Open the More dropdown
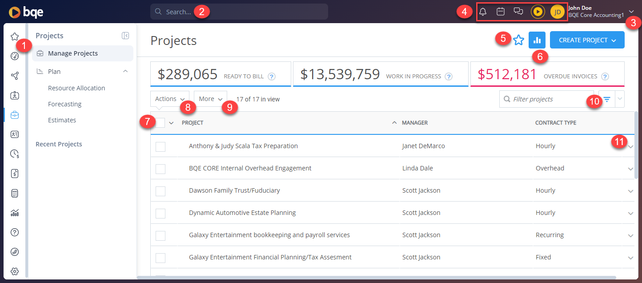Image resolution: width=642 pixels, height=283 pixels. pyautogui.click(x=210, y=99)
